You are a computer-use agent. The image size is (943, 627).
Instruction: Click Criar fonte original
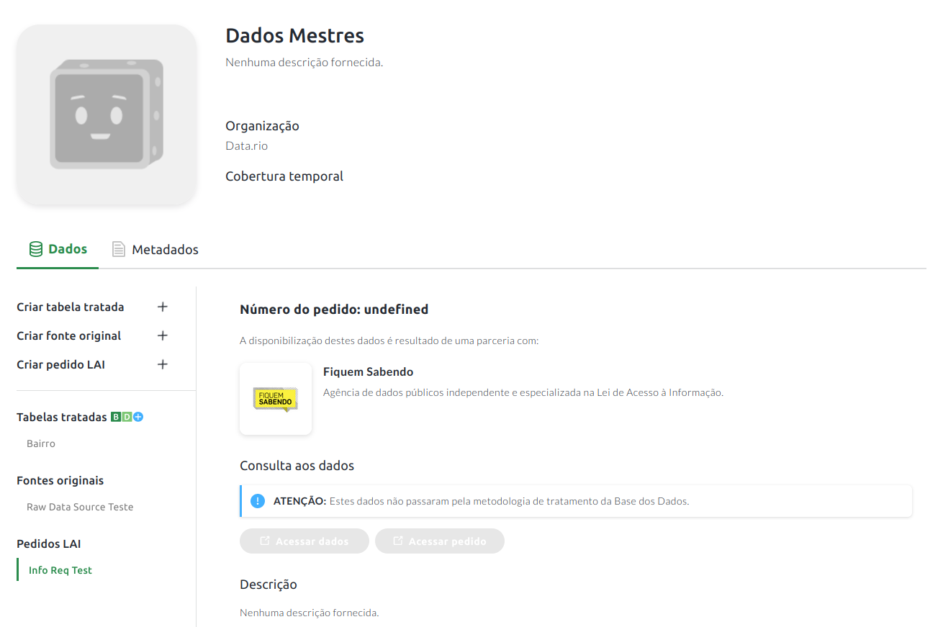[69, 335]
